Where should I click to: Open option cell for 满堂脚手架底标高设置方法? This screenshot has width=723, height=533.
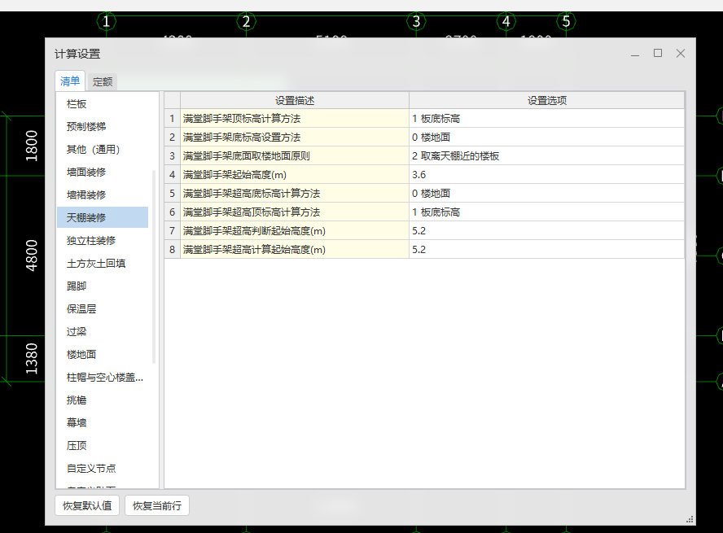[546, 138]
